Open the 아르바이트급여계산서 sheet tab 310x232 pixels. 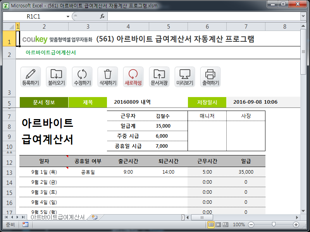pos(57,217)
